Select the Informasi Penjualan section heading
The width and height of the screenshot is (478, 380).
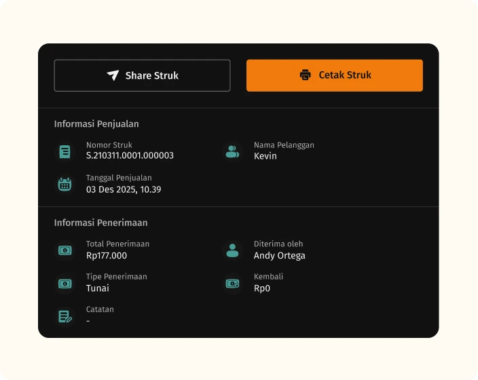point(96,124)
